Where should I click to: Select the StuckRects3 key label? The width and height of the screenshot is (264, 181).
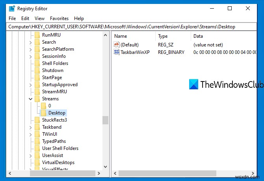tap(54, 120)
